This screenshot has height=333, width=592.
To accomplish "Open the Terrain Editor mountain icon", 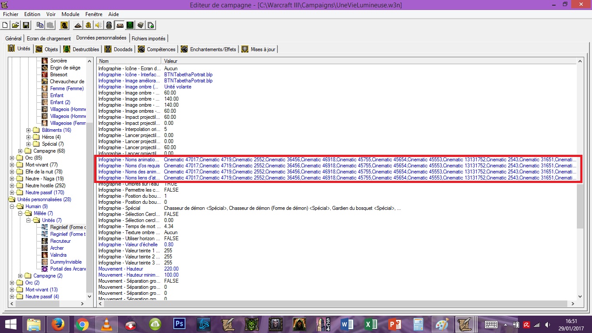I will click(78, 25).
